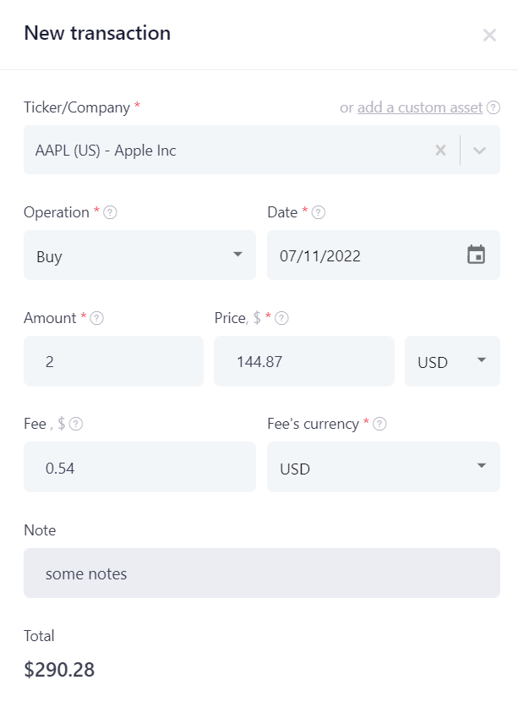Click the Operation help question icon

coord(110,212)
